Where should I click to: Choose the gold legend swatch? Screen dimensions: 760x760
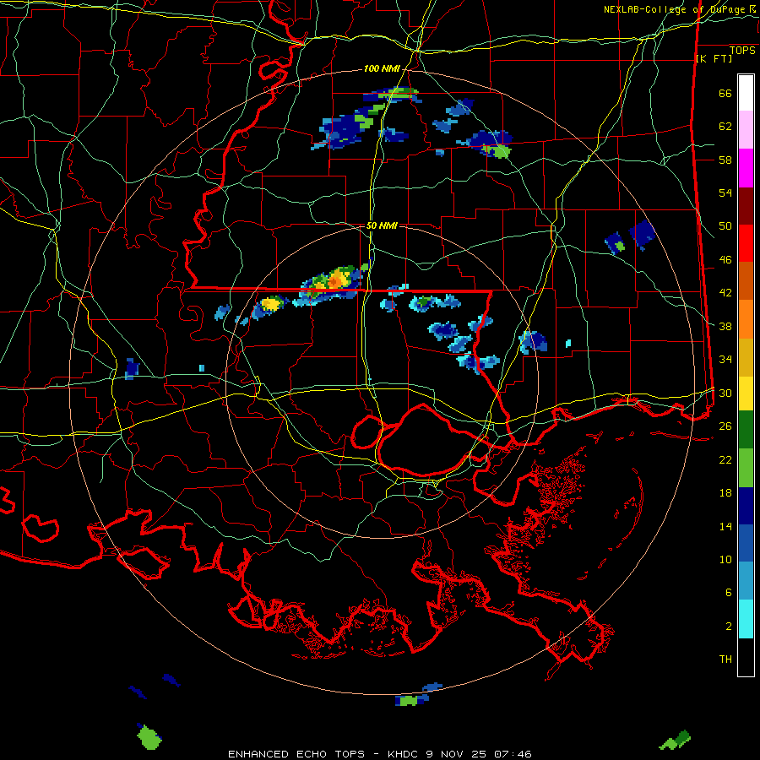pyautogui.click(x=746, y=357)
